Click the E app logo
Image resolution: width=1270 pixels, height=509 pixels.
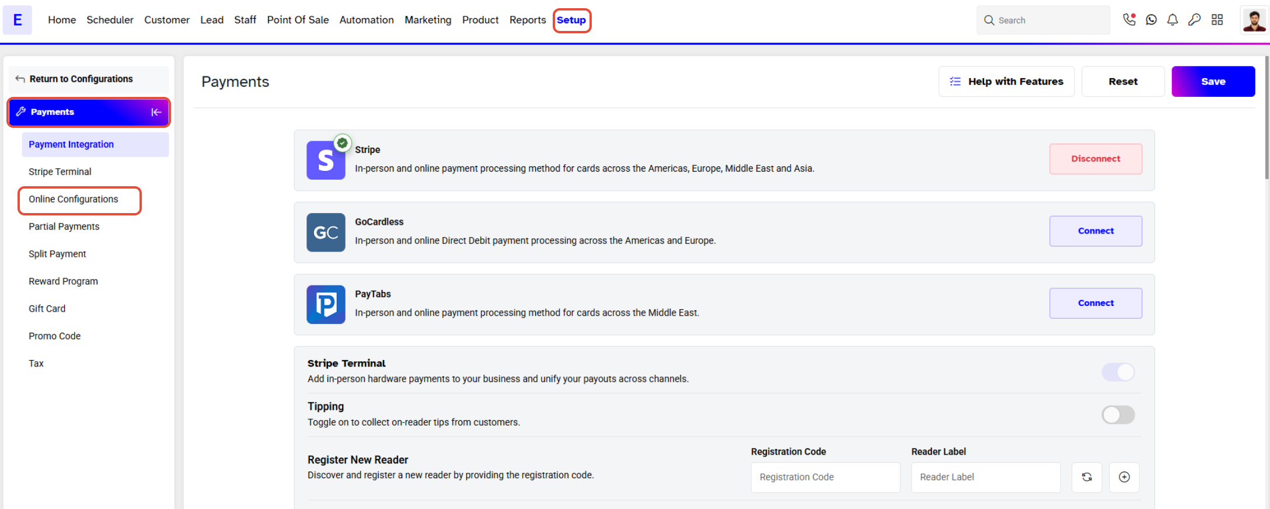(x=18, y=20)
